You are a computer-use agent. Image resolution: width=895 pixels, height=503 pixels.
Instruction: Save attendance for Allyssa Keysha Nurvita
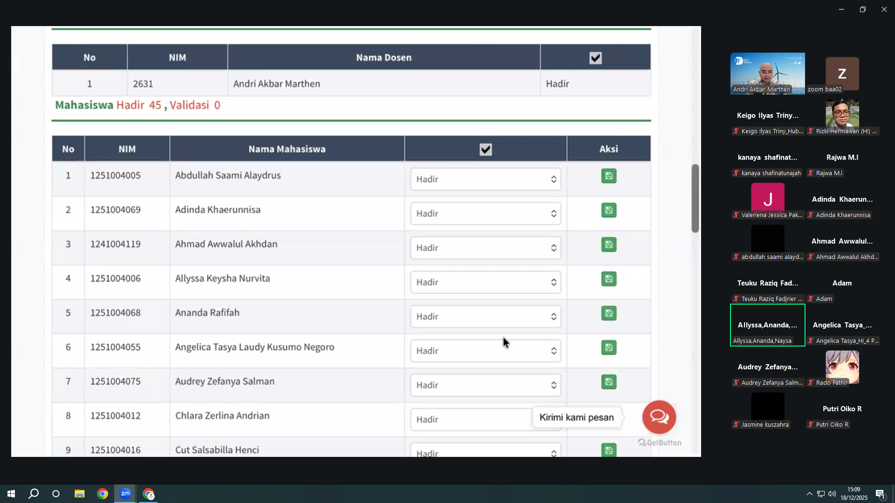[x=609, y=279]
